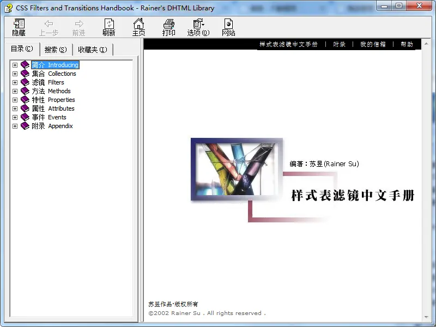The image size is (436, 327).
Task: Expand the 简介 Introducing tree node
Action: coord(15,65)
